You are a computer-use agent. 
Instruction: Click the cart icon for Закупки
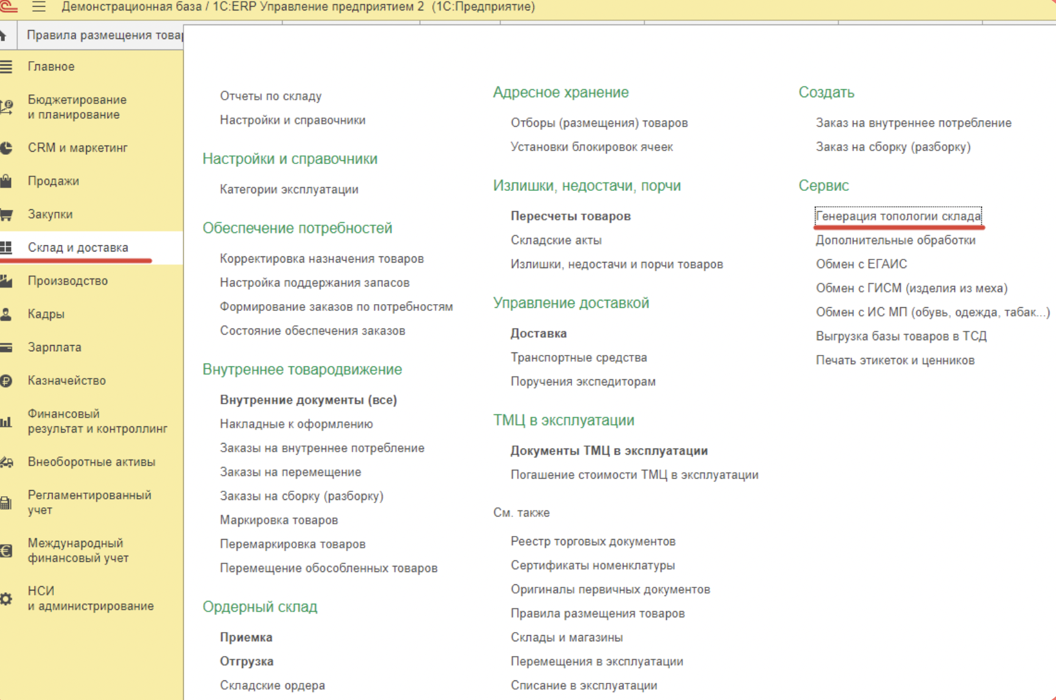click(6, 215)
